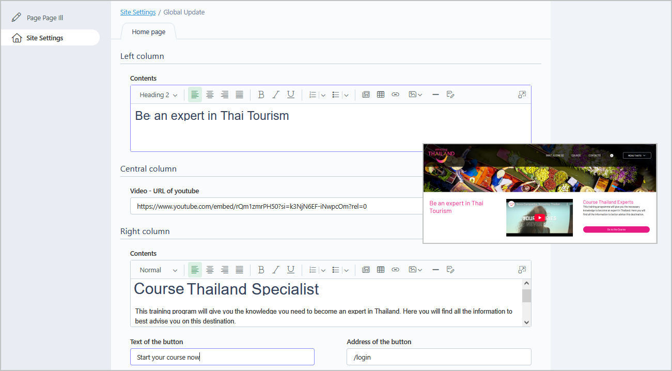The height and width of the screenshot is (371, 672).
Task: Select Site Settings in the sidebar
Action: (46, 37)
